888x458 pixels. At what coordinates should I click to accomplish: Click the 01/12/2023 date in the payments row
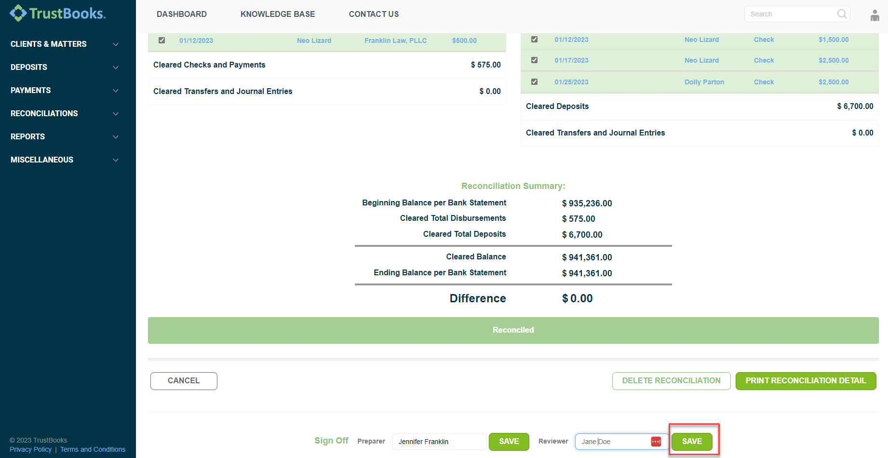[196, 40]
